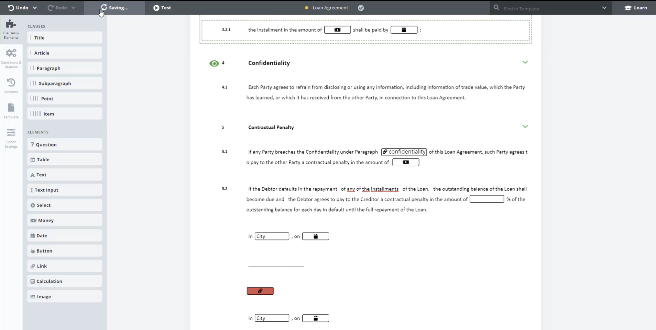Open the Learn section

[x=636, y=8]
